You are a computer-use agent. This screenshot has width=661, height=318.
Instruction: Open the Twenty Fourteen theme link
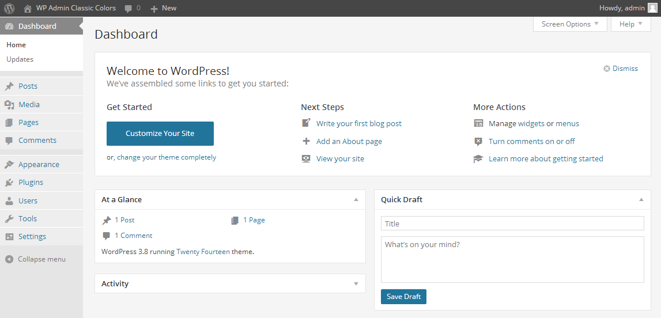point(203,252)
